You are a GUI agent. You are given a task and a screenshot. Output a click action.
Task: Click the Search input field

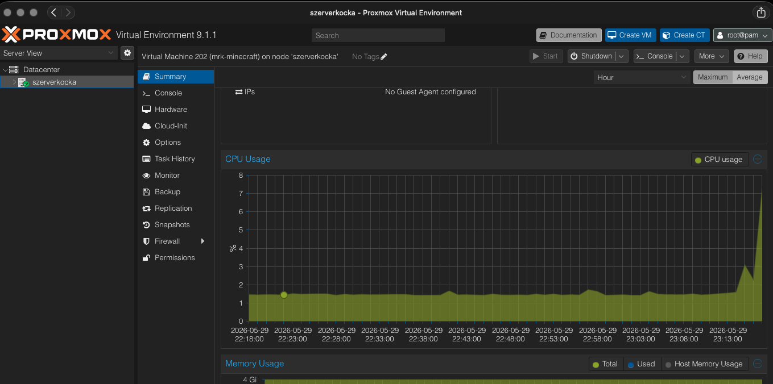pos(378,35)
